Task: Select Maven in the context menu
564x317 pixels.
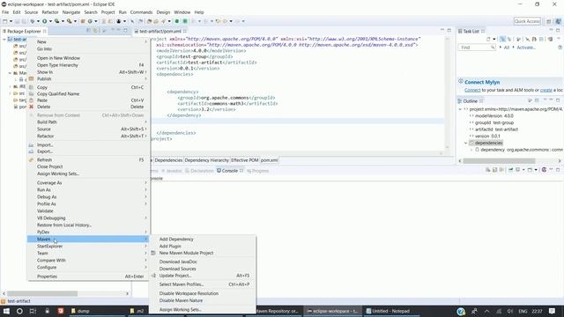Action: pos(88,240)
